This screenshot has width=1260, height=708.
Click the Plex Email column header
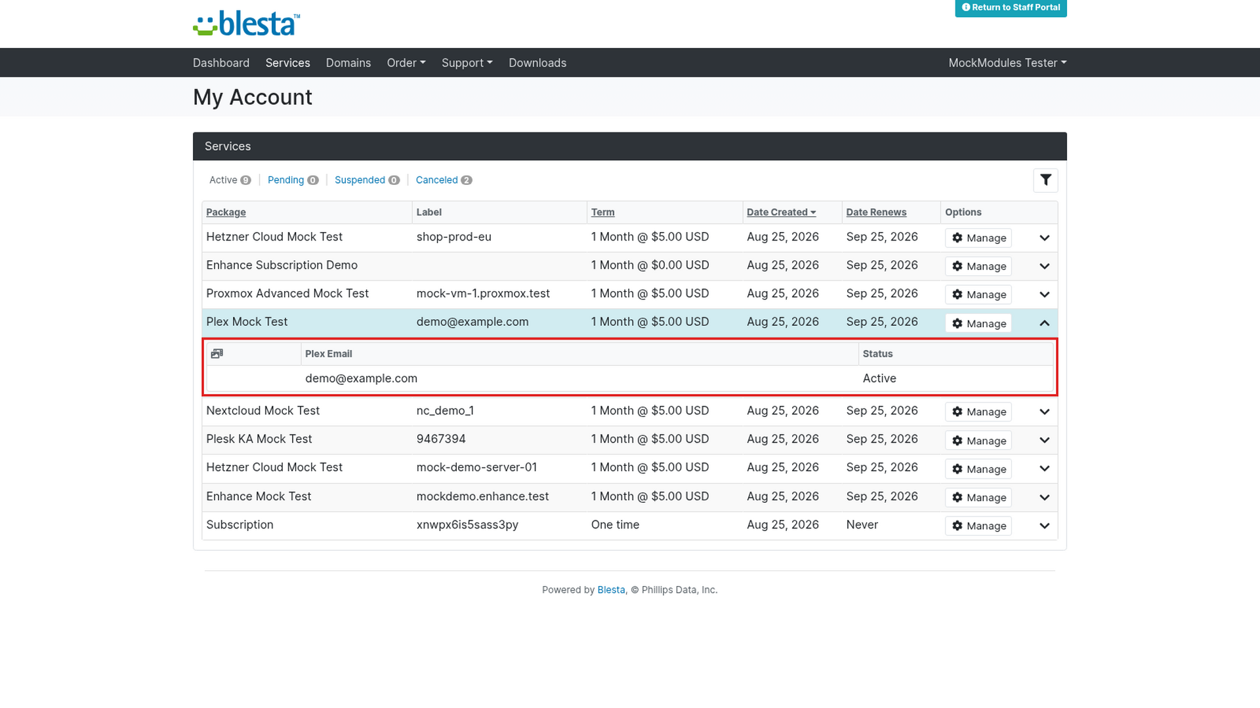(x=328, y=354)
